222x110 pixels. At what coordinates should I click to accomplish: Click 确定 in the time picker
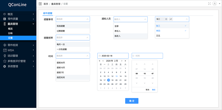pos(154,90)
